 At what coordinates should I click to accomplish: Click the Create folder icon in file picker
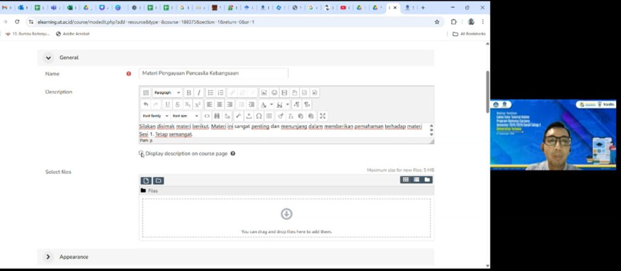click(x=158, y=181)
